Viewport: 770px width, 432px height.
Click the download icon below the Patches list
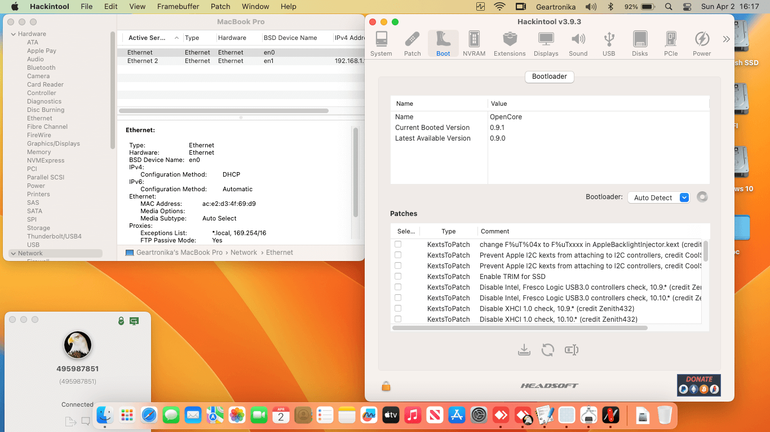coord(524,350)
